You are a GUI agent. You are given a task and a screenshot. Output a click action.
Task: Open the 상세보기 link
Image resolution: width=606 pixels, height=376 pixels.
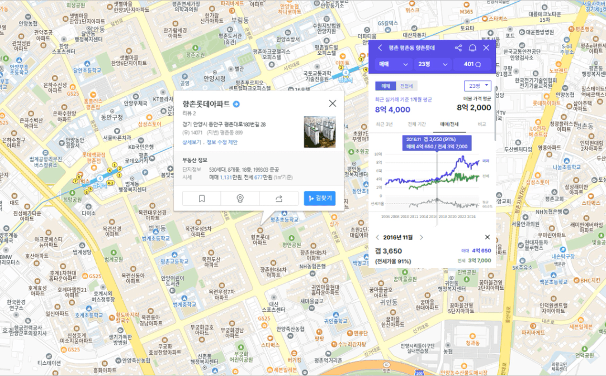pyautogui.click(x=192, y=142)
